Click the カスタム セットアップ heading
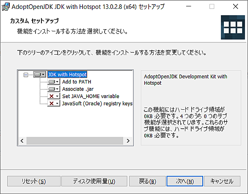 (34, 21)
